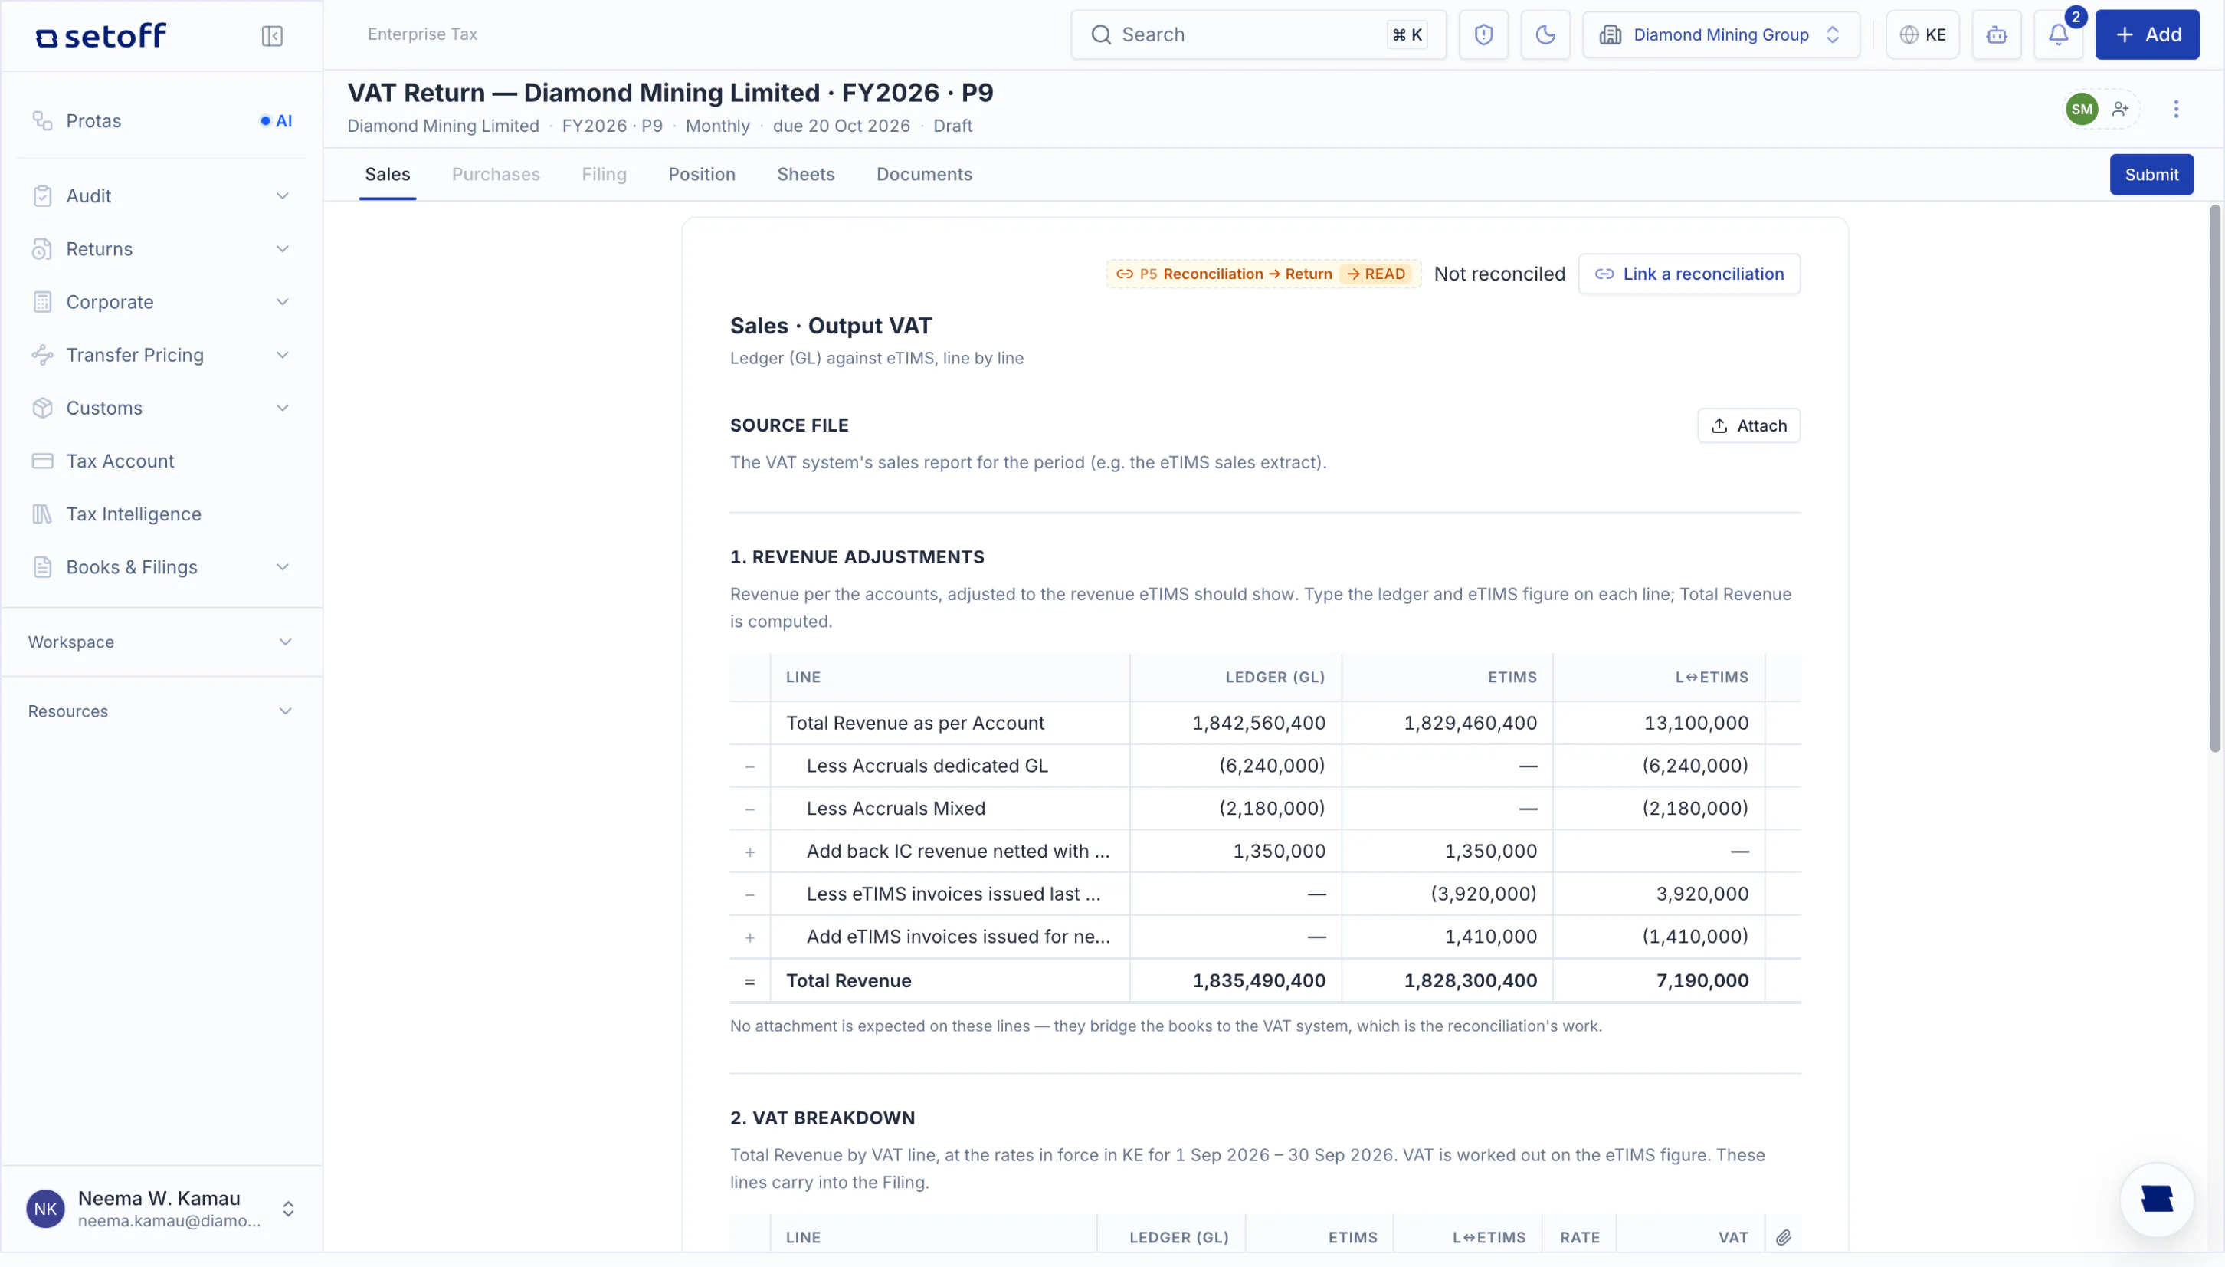
Task: Click the KE country globe selector
Action: coord(1922,34)
